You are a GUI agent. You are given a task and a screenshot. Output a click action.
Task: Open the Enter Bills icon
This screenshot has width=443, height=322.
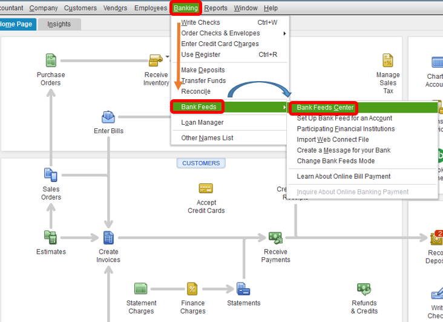[108, 117]
